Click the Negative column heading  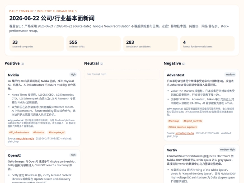172,63
